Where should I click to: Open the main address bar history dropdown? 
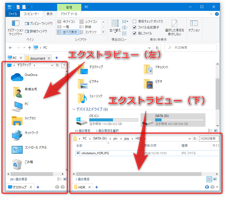[x=149, y=48]
